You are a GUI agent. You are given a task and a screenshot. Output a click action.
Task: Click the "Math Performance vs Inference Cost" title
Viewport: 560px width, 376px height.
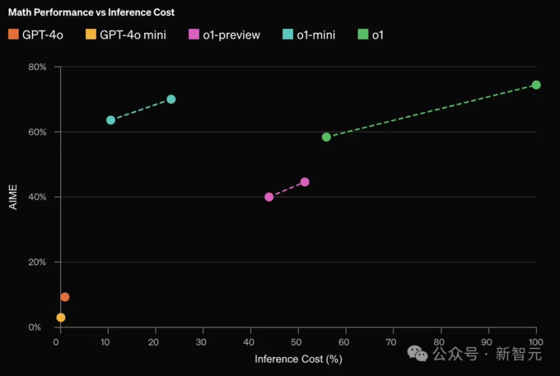[91, 12]
